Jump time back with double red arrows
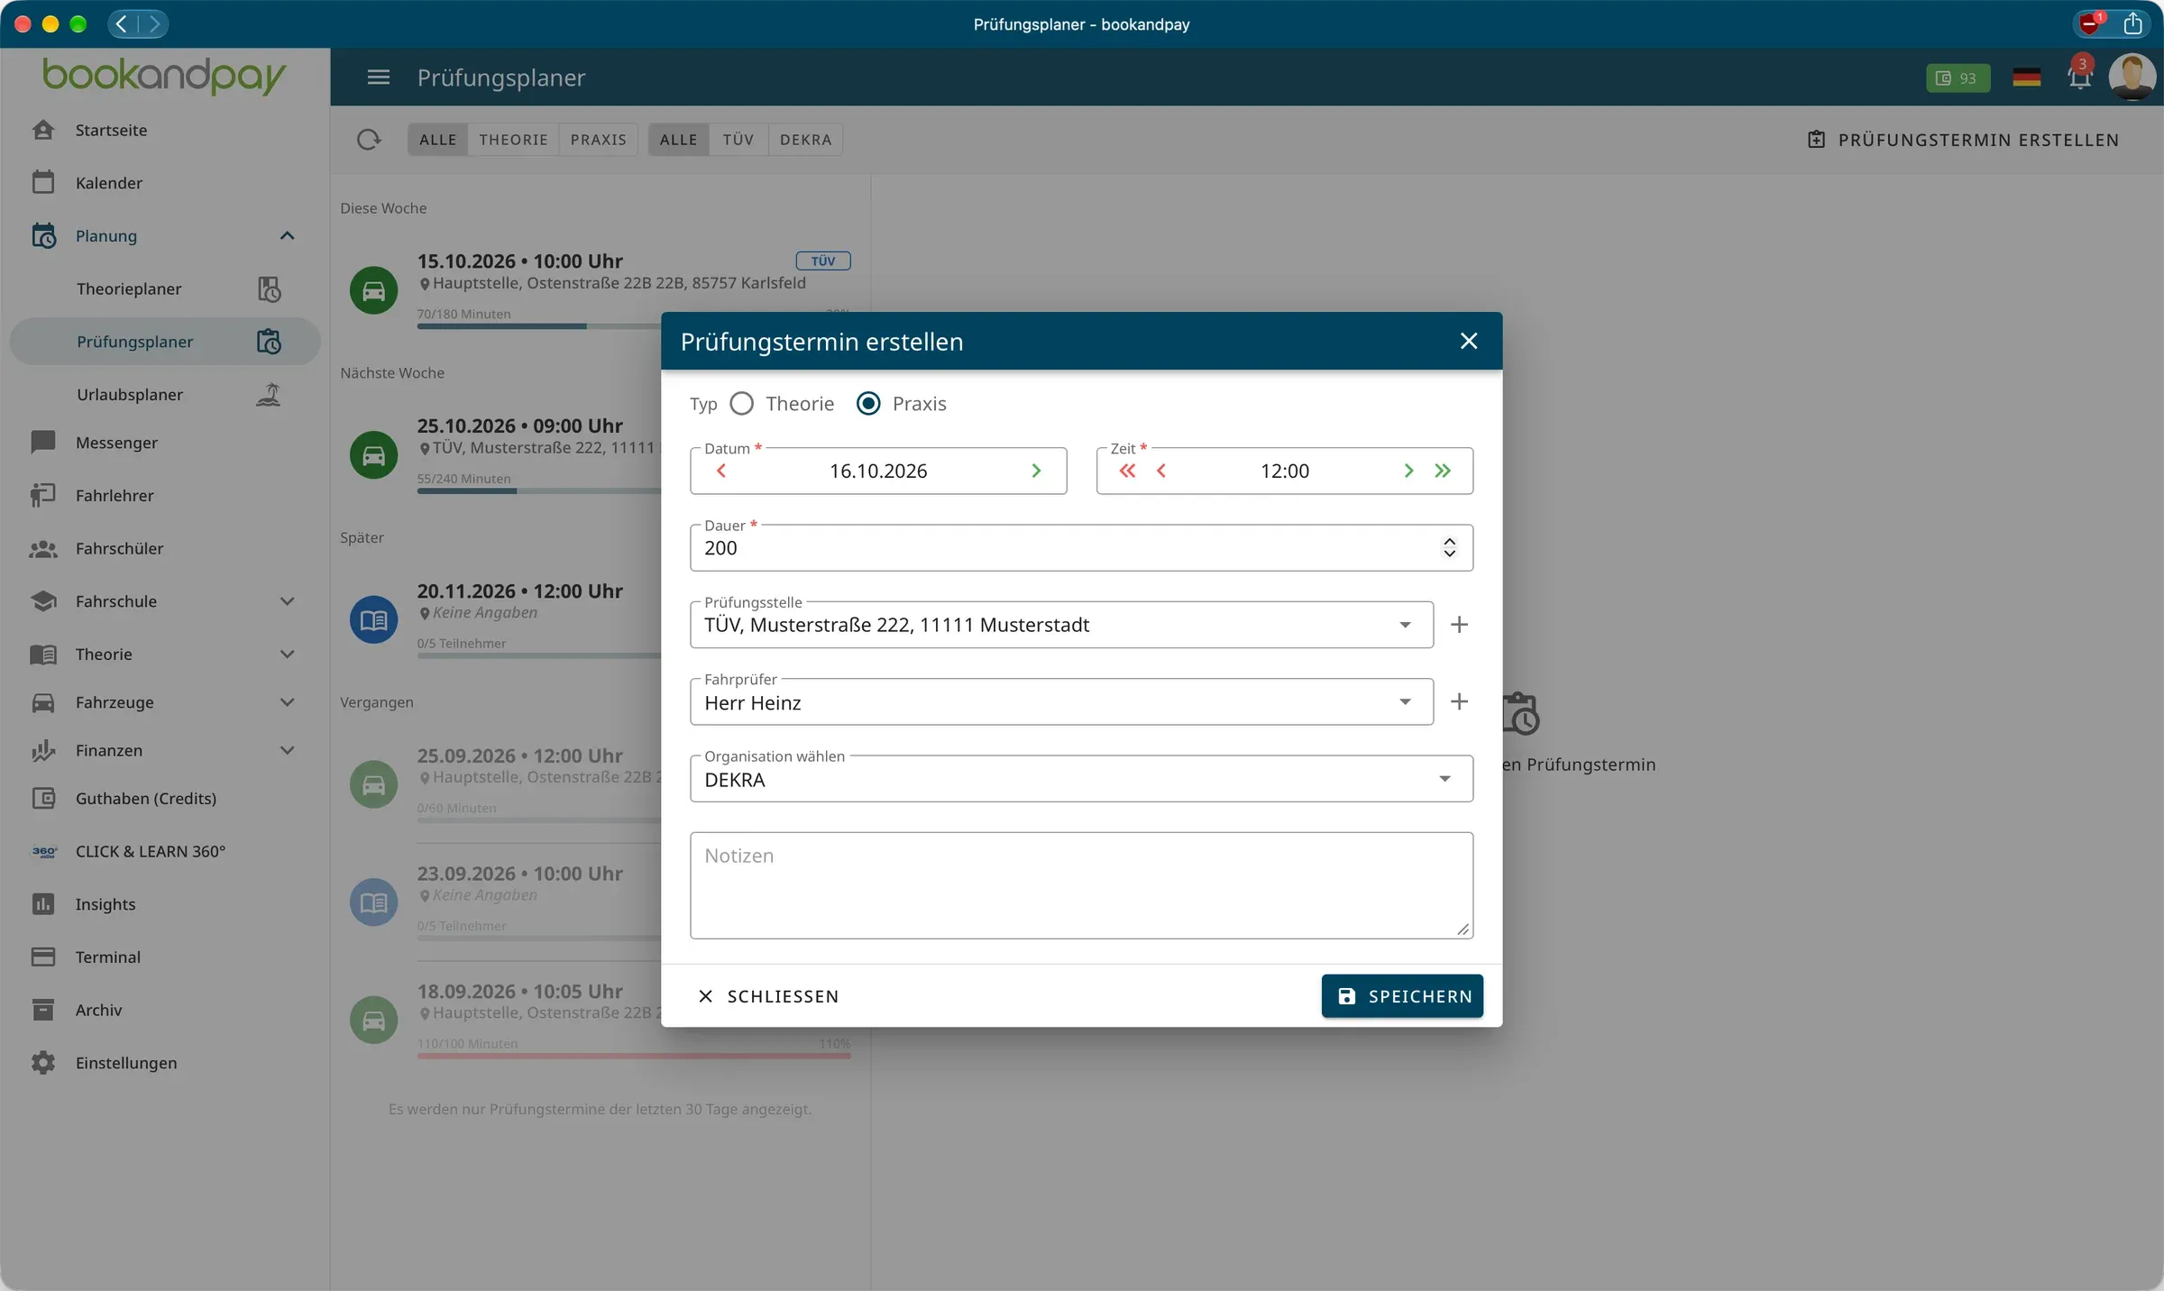 [1127, 471]
